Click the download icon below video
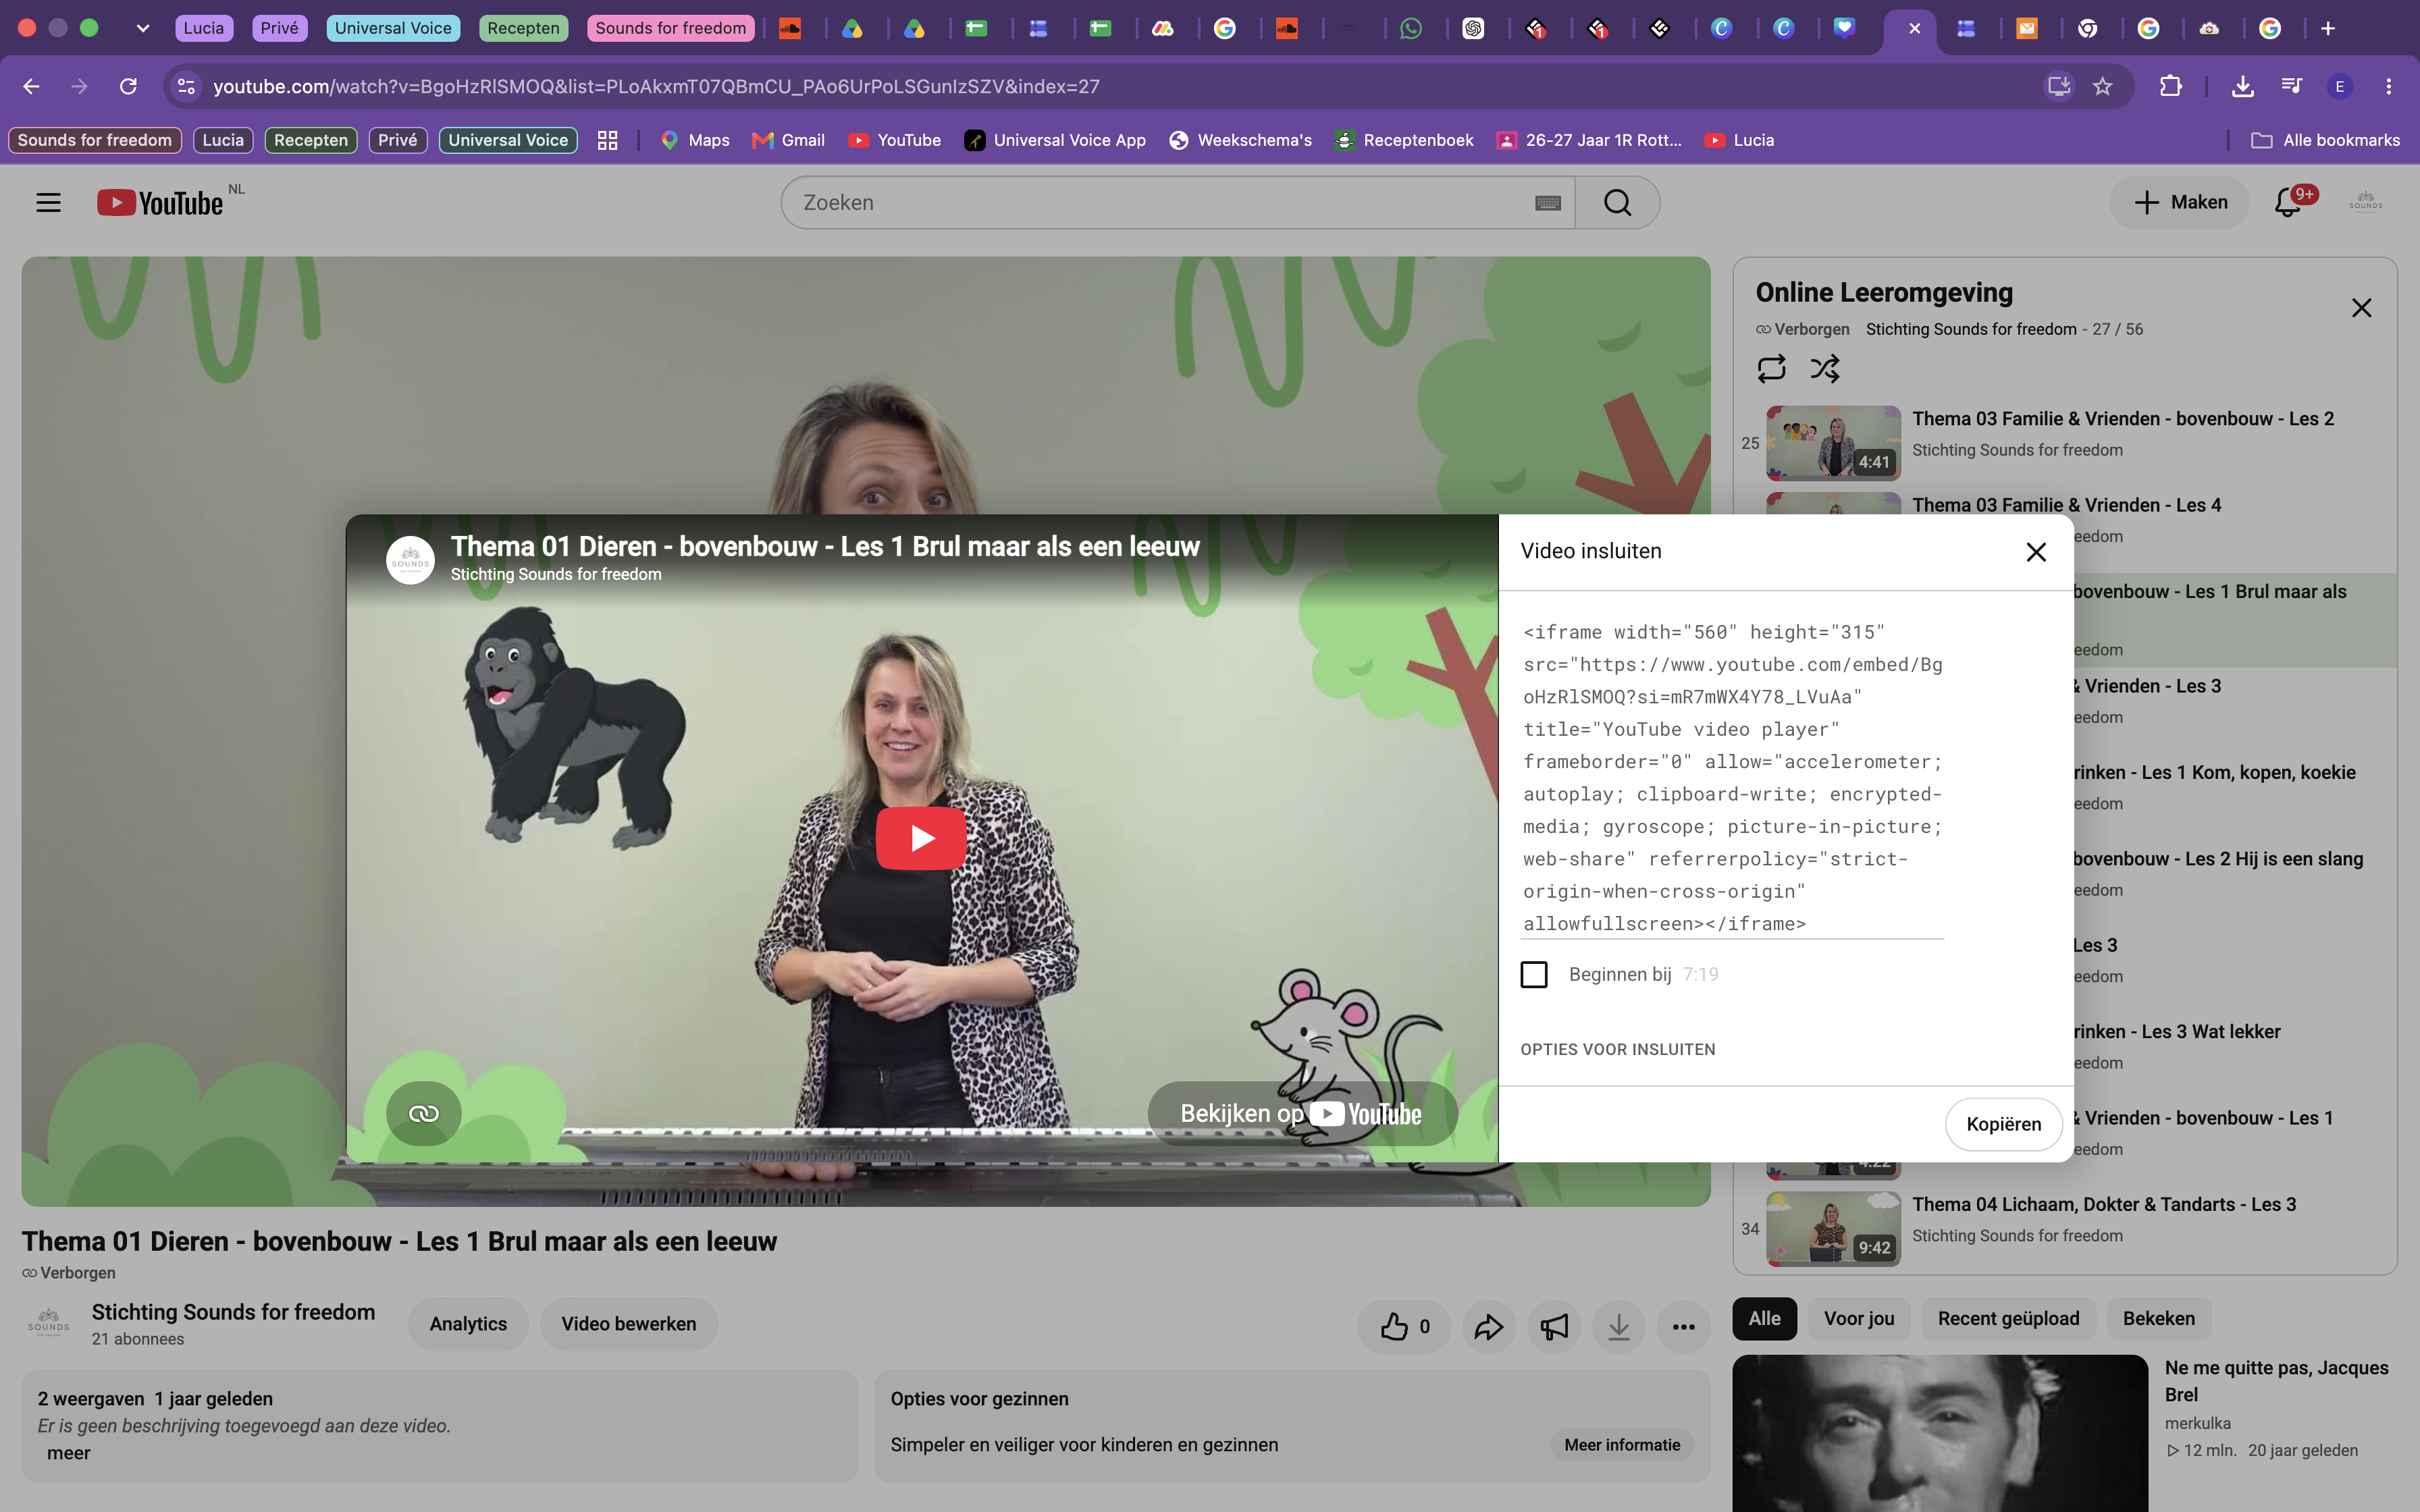2420x1512 pixels. (1619, 1327)
